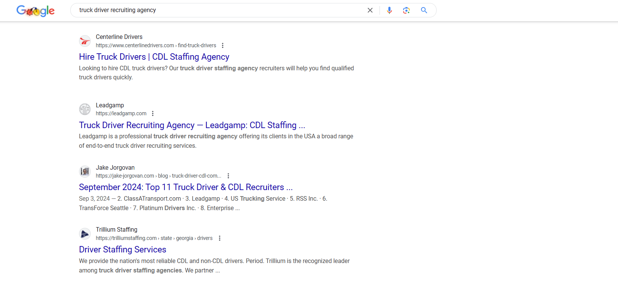Open Google Lens image search
Image resolution: width=618 pixels, height=294 pixels.
[406, 10]
